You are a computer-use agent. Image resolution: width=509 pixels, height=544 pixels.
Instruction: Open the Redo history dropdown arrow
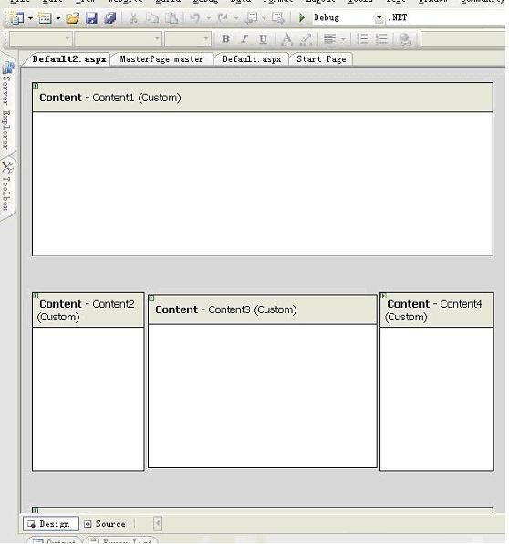click(236, 17)
